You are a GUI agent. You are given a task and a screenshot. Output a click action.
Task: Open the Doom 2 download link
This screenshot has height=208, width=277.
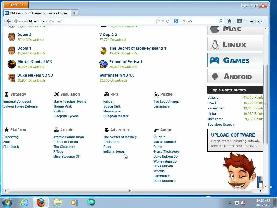tap(24, 35)
